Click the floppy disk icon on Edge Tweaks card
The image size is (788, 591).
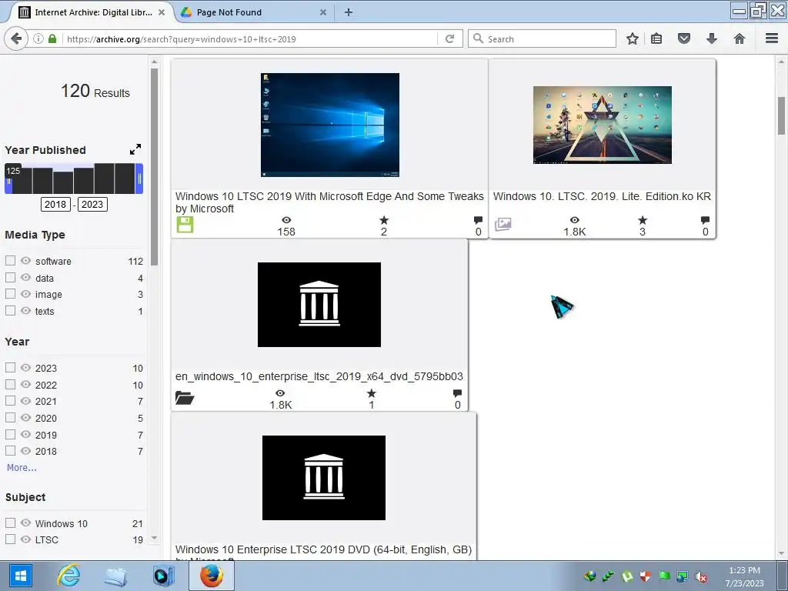185,225
